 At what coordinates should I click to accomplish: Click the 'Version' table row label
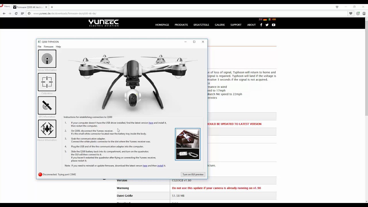coord(122,181)
